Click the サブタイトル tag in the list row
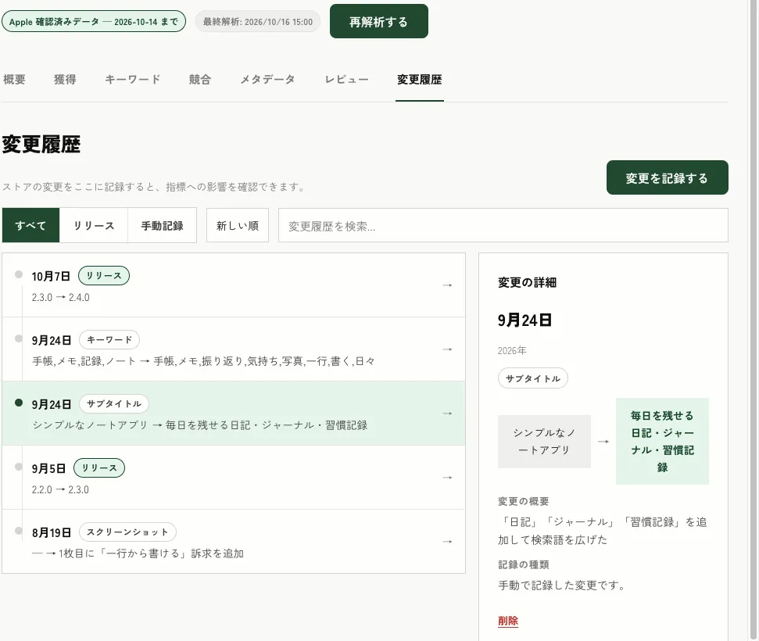 (x=114, y=404)
